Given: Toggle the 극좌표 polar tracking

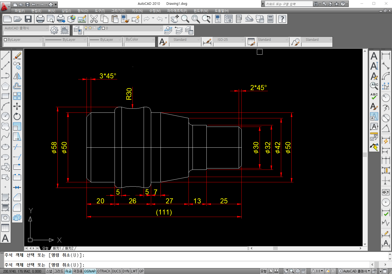Looking at the screenshot, I should (x=78, y=271).
